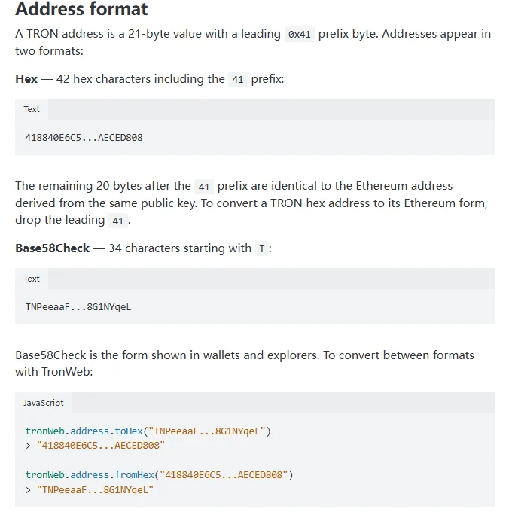Click the toHex method name in the code

(129, 431)
